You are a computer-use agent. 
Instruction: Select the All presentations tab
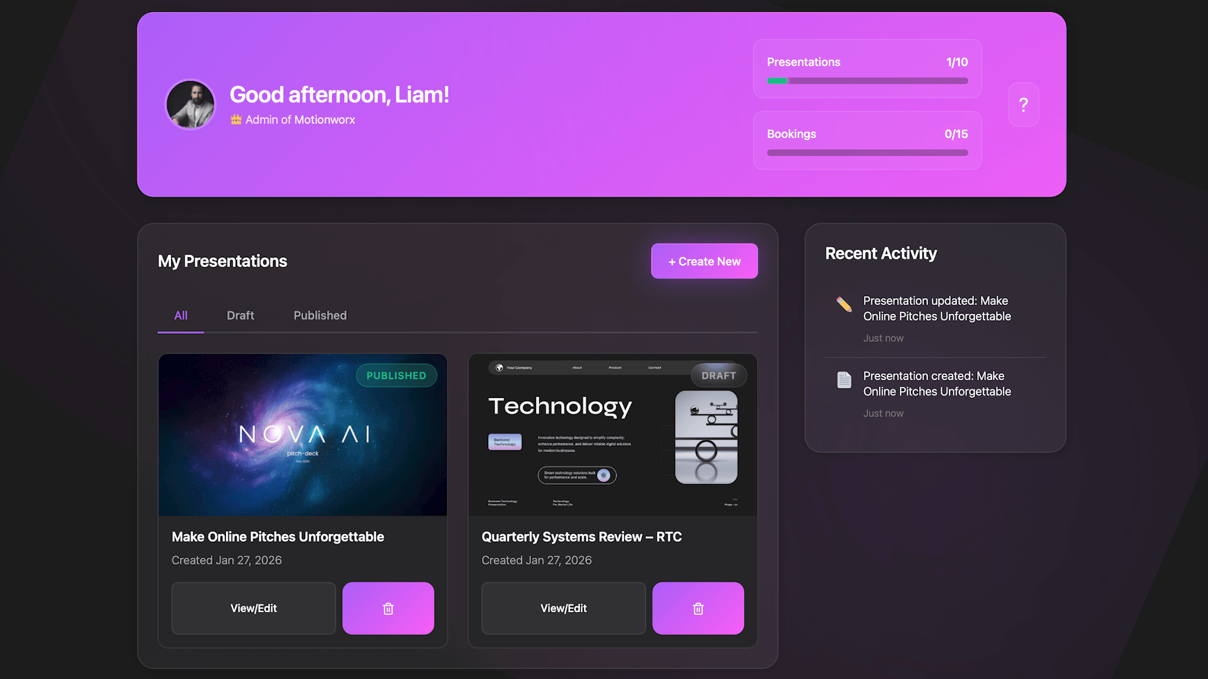180,315
